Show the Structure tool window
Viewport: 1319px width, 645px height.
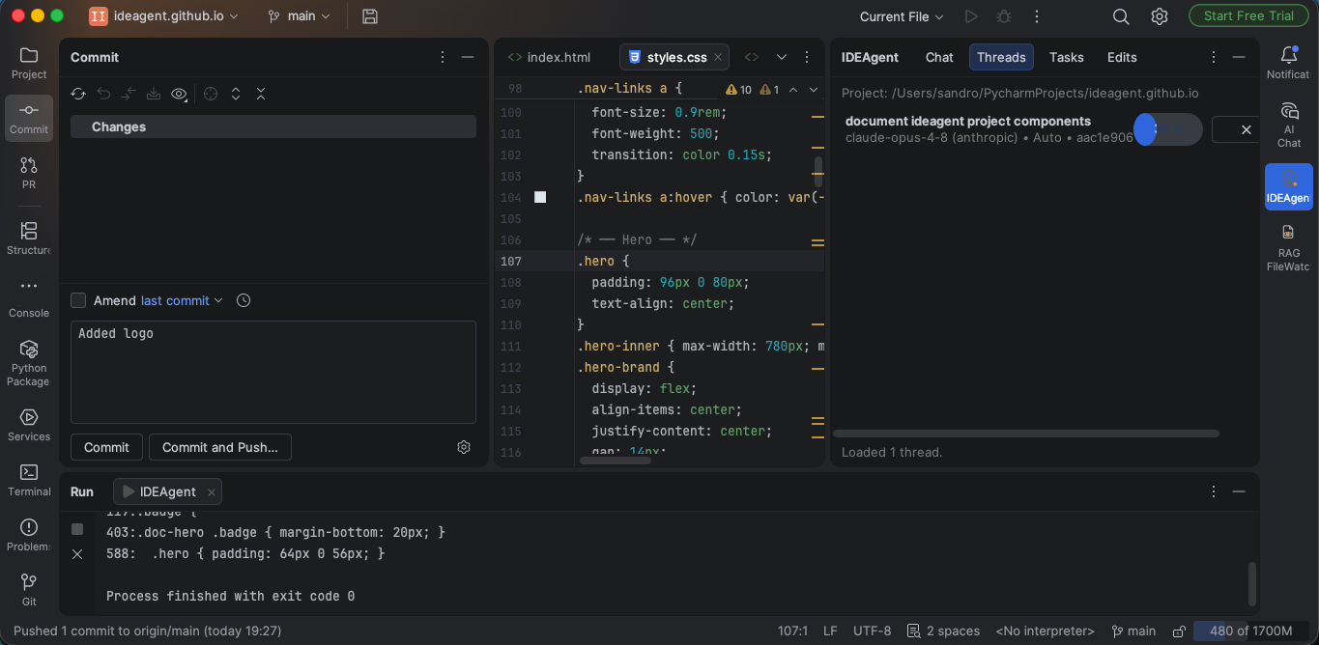pyautogui.click(x=29, y=239)
